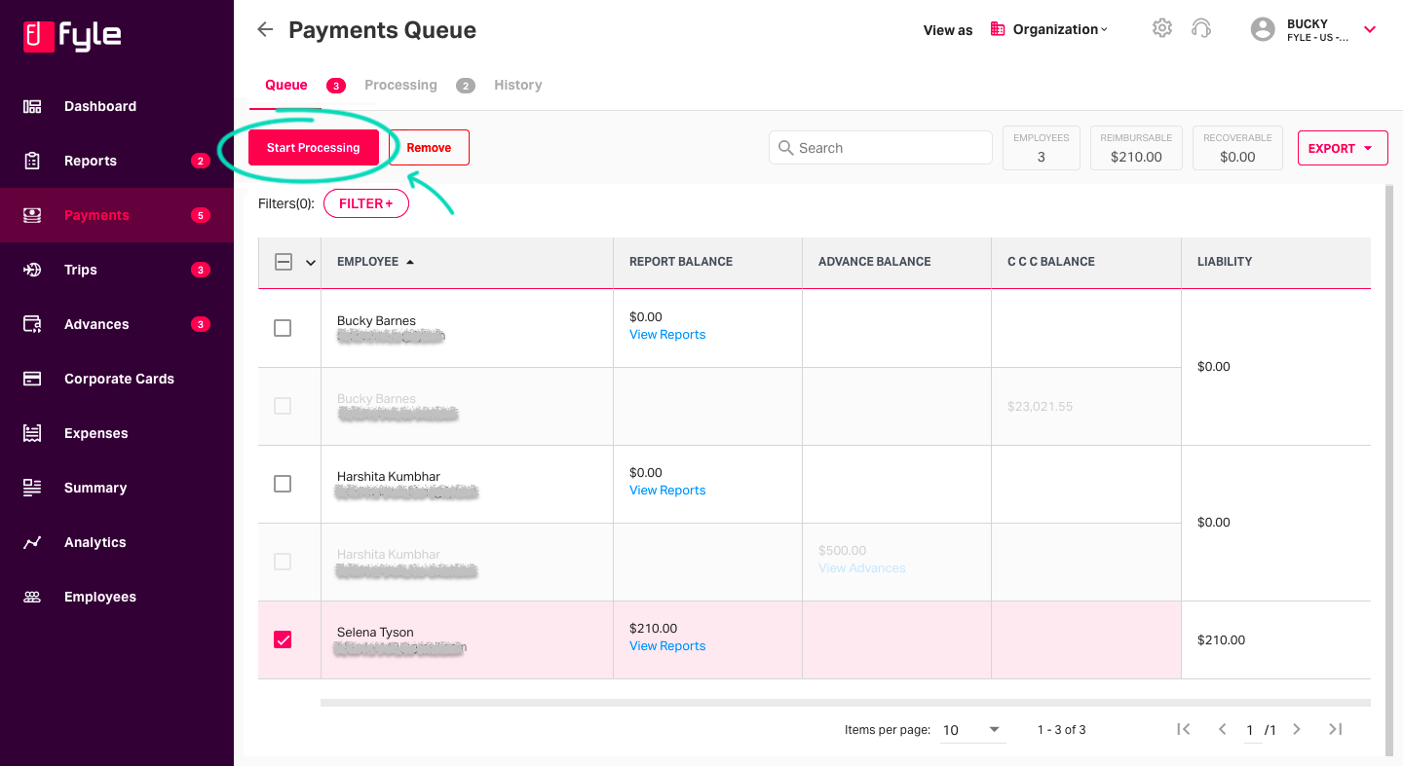Open the History tab
Image resolution: width=1403 pixels, height=766 pixels.
point(517,85)
